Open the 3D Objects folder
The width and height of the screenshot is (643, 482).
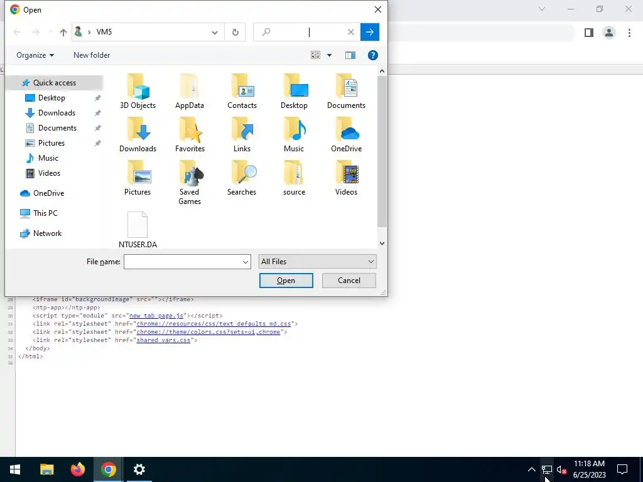click(138, 92)
